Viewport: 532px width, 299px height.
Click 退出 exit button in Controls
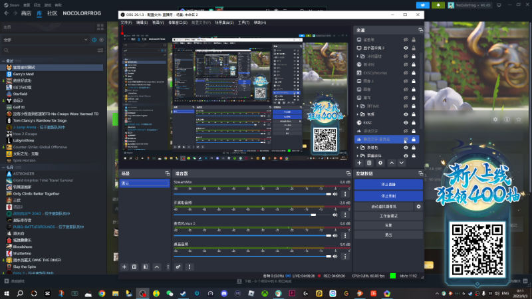coord(388,235)
